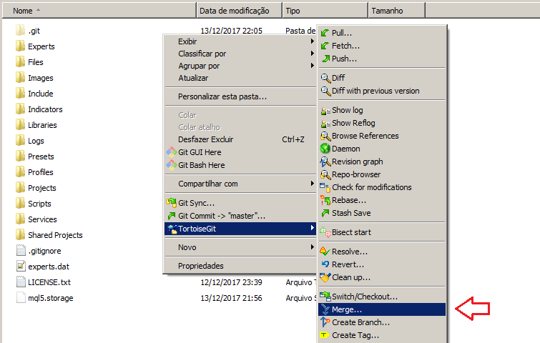The width and height of the screenshot is (540, 343).
Task: Select the Scripts folder
Action: (x=34, y=204)
